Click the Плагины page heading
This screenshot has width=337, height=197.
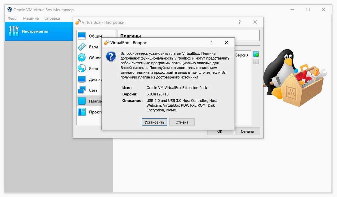click(130, 36)
